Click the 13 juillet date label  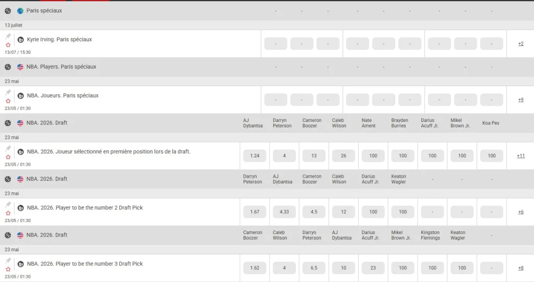(14, 25)
